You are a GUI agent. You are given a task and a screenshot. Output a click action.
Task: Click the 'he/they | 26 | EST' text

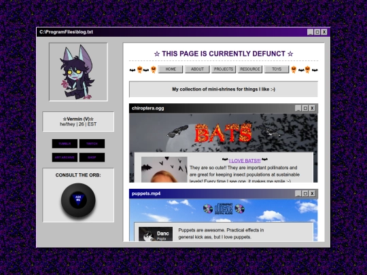(x=78, y=124)
